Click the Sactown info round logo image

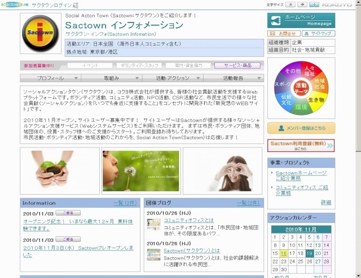(x=41, y=33)
